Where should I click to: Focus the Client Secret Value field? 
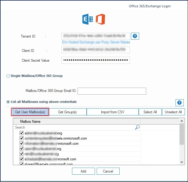(96, 60)
